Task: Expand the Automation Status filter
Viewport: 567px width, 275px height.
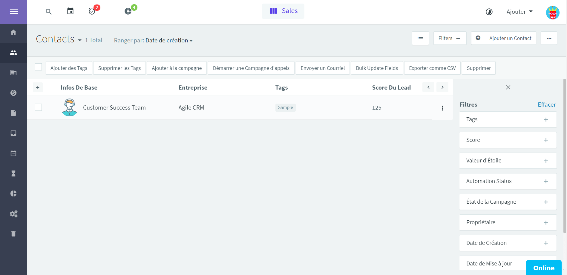Action: click(508, 181)
